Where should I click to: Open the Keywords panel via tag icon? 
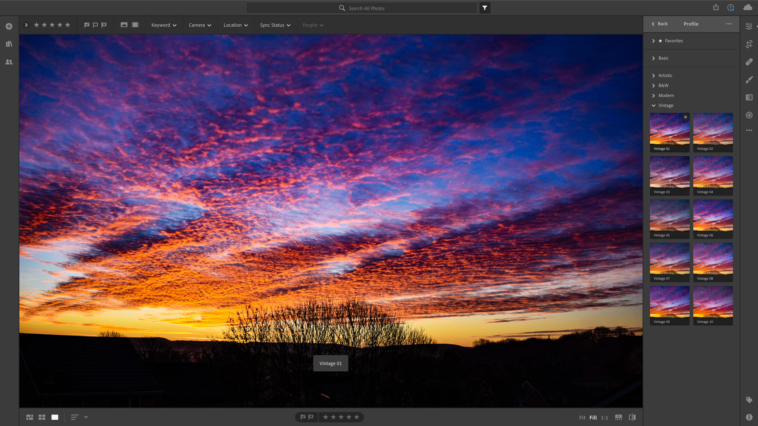coord(749,400)
